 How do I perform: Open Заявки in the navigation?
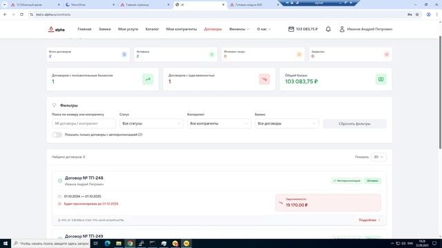(104, 29)
